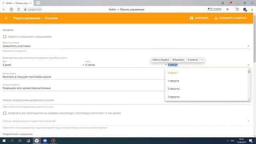Open a new browser tab with plus
256x144 pixels.
click(x=38, y=3)
